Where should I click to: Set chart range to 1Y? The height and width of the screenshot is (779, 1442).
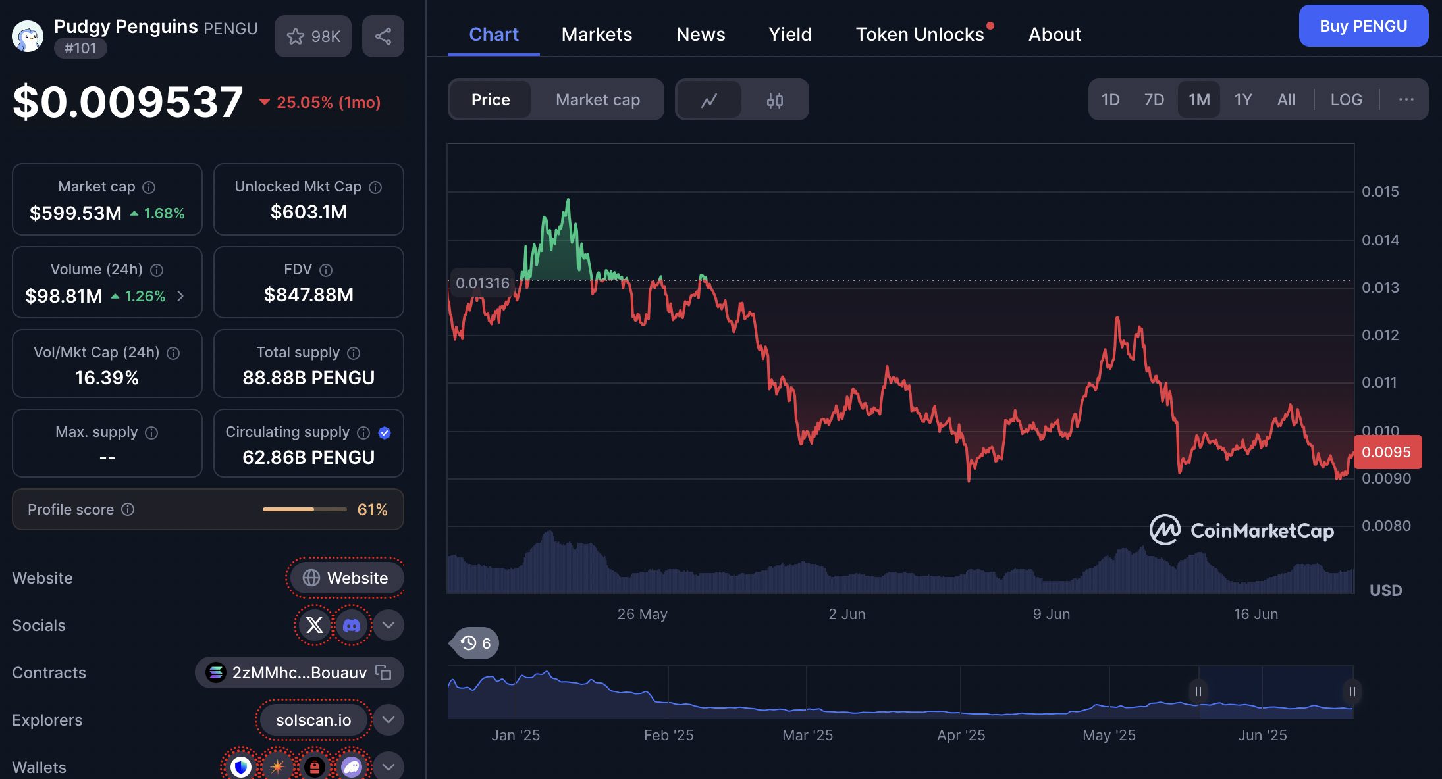coord(1243,100)
